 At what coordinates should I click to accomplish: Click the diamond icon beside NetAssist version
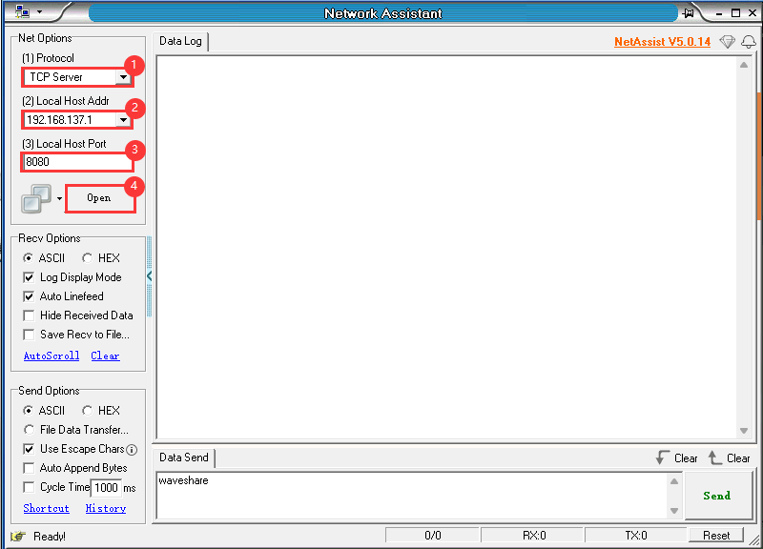coord(728,42)
